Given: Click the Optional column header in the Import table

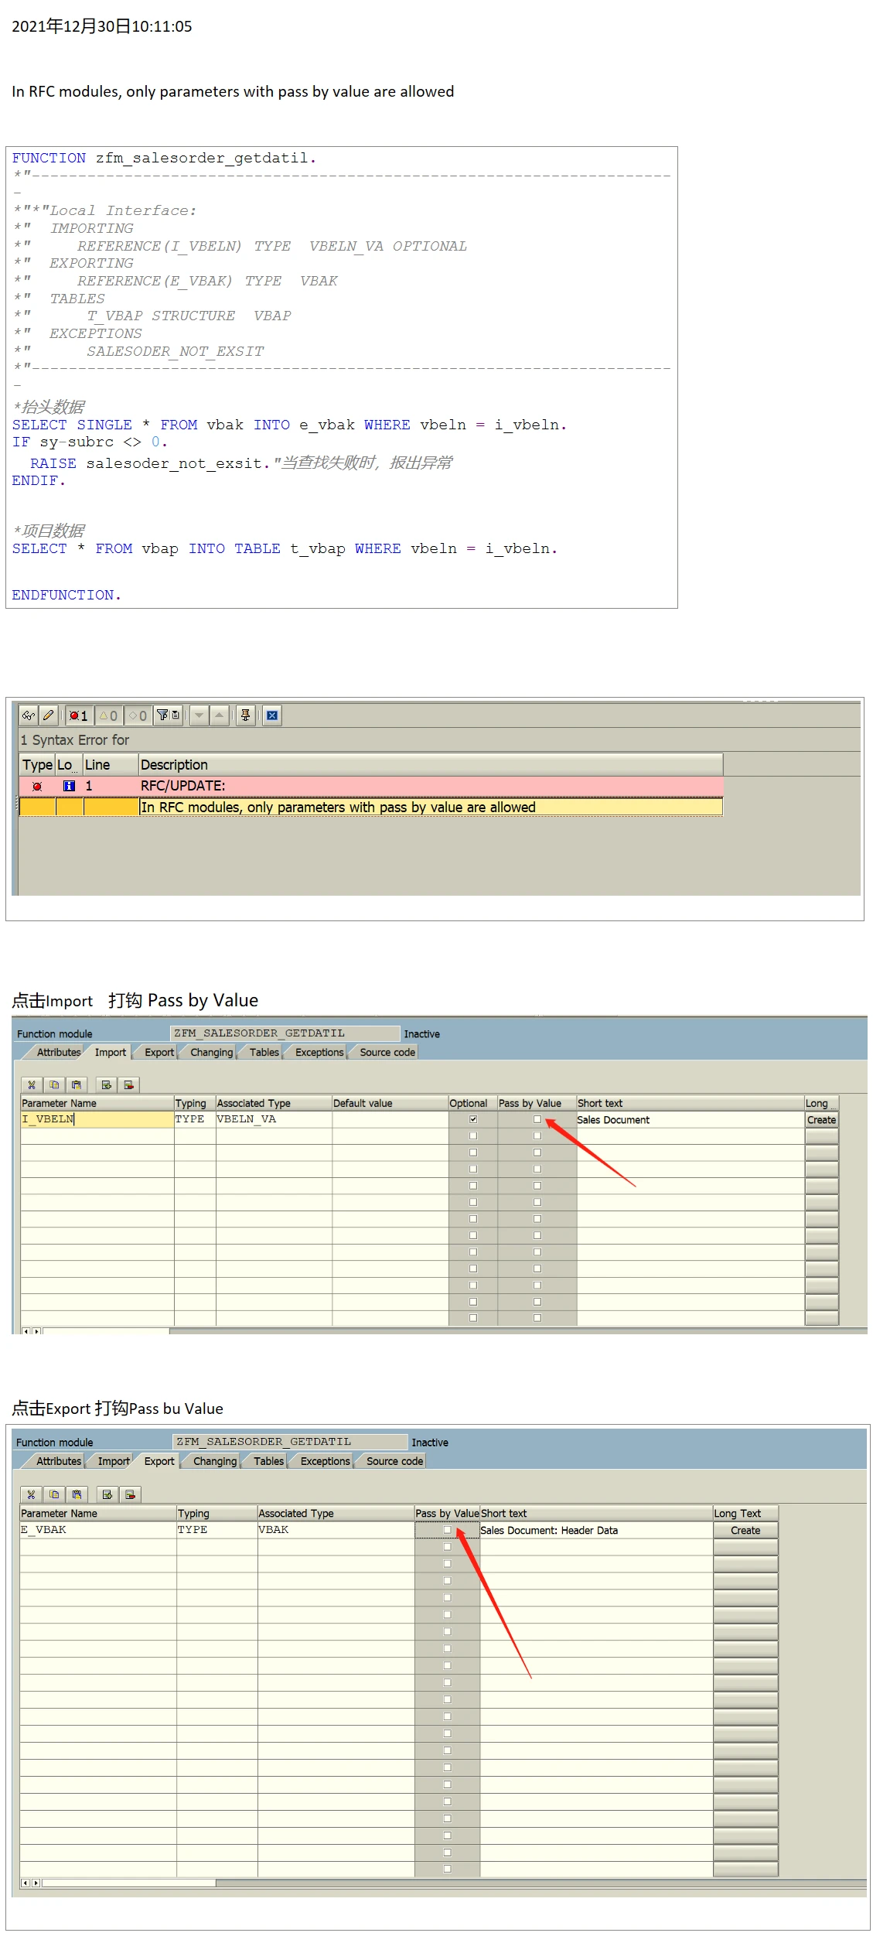Looking at the screenshot, I should (472, 1103).
